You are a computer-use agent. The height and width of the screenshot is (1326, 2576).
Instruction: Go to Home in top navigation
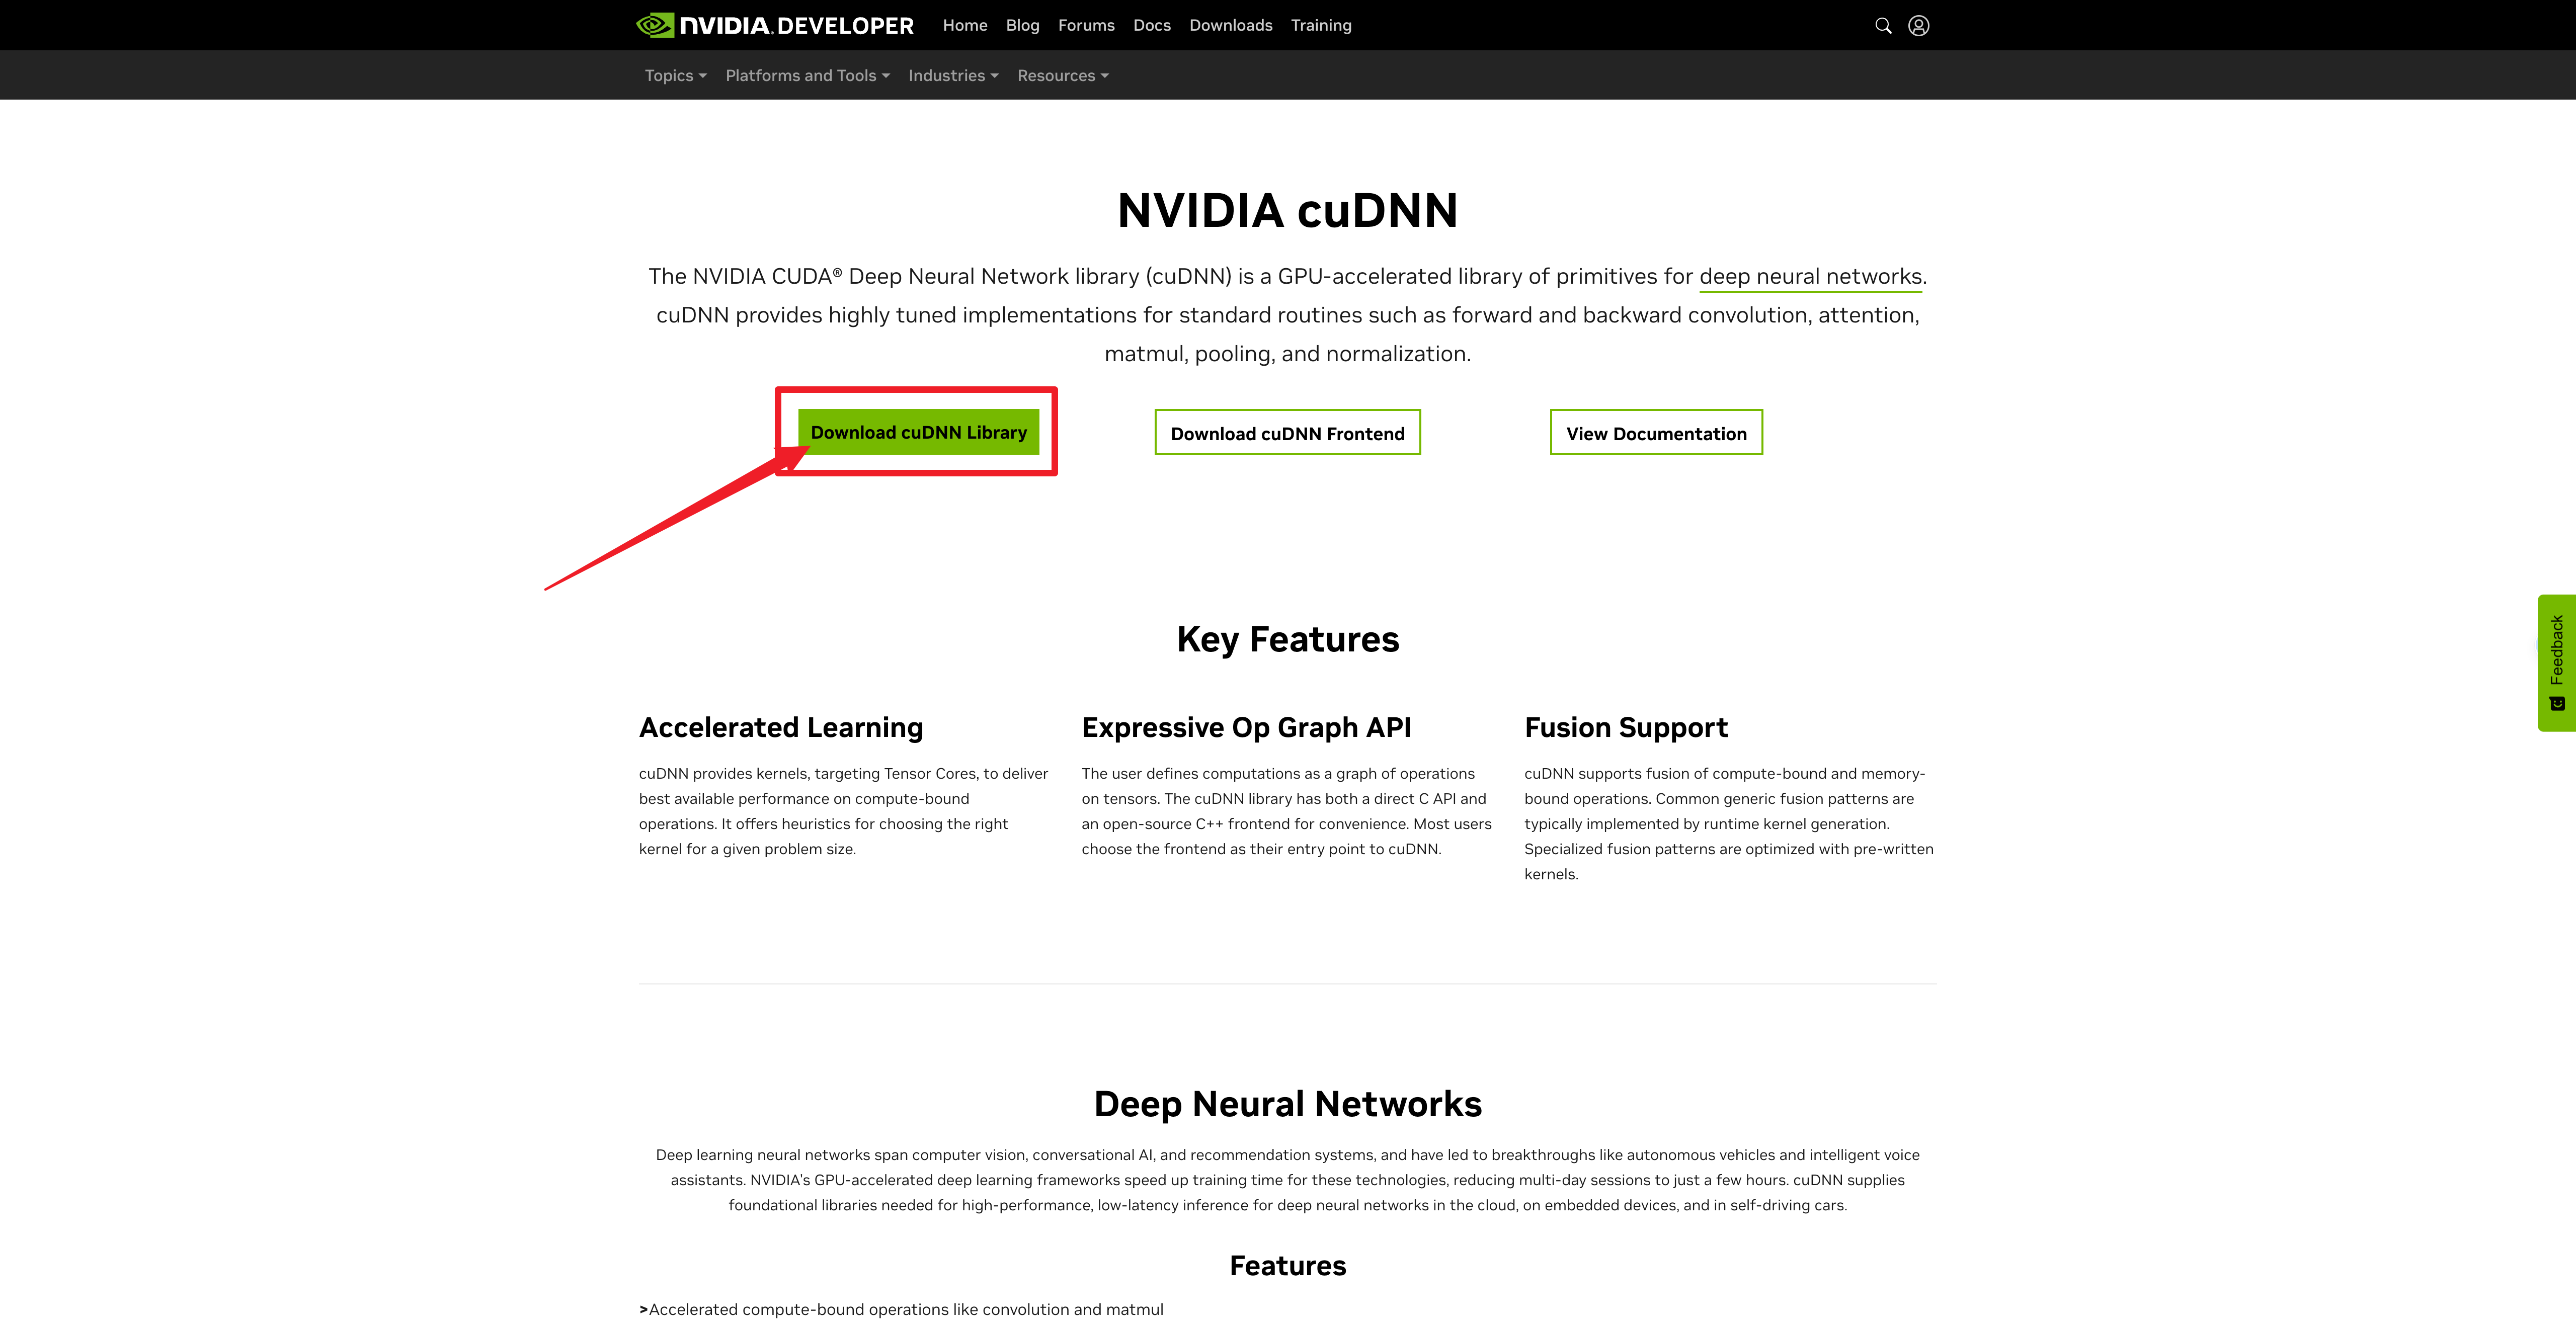tap(965, 25)
